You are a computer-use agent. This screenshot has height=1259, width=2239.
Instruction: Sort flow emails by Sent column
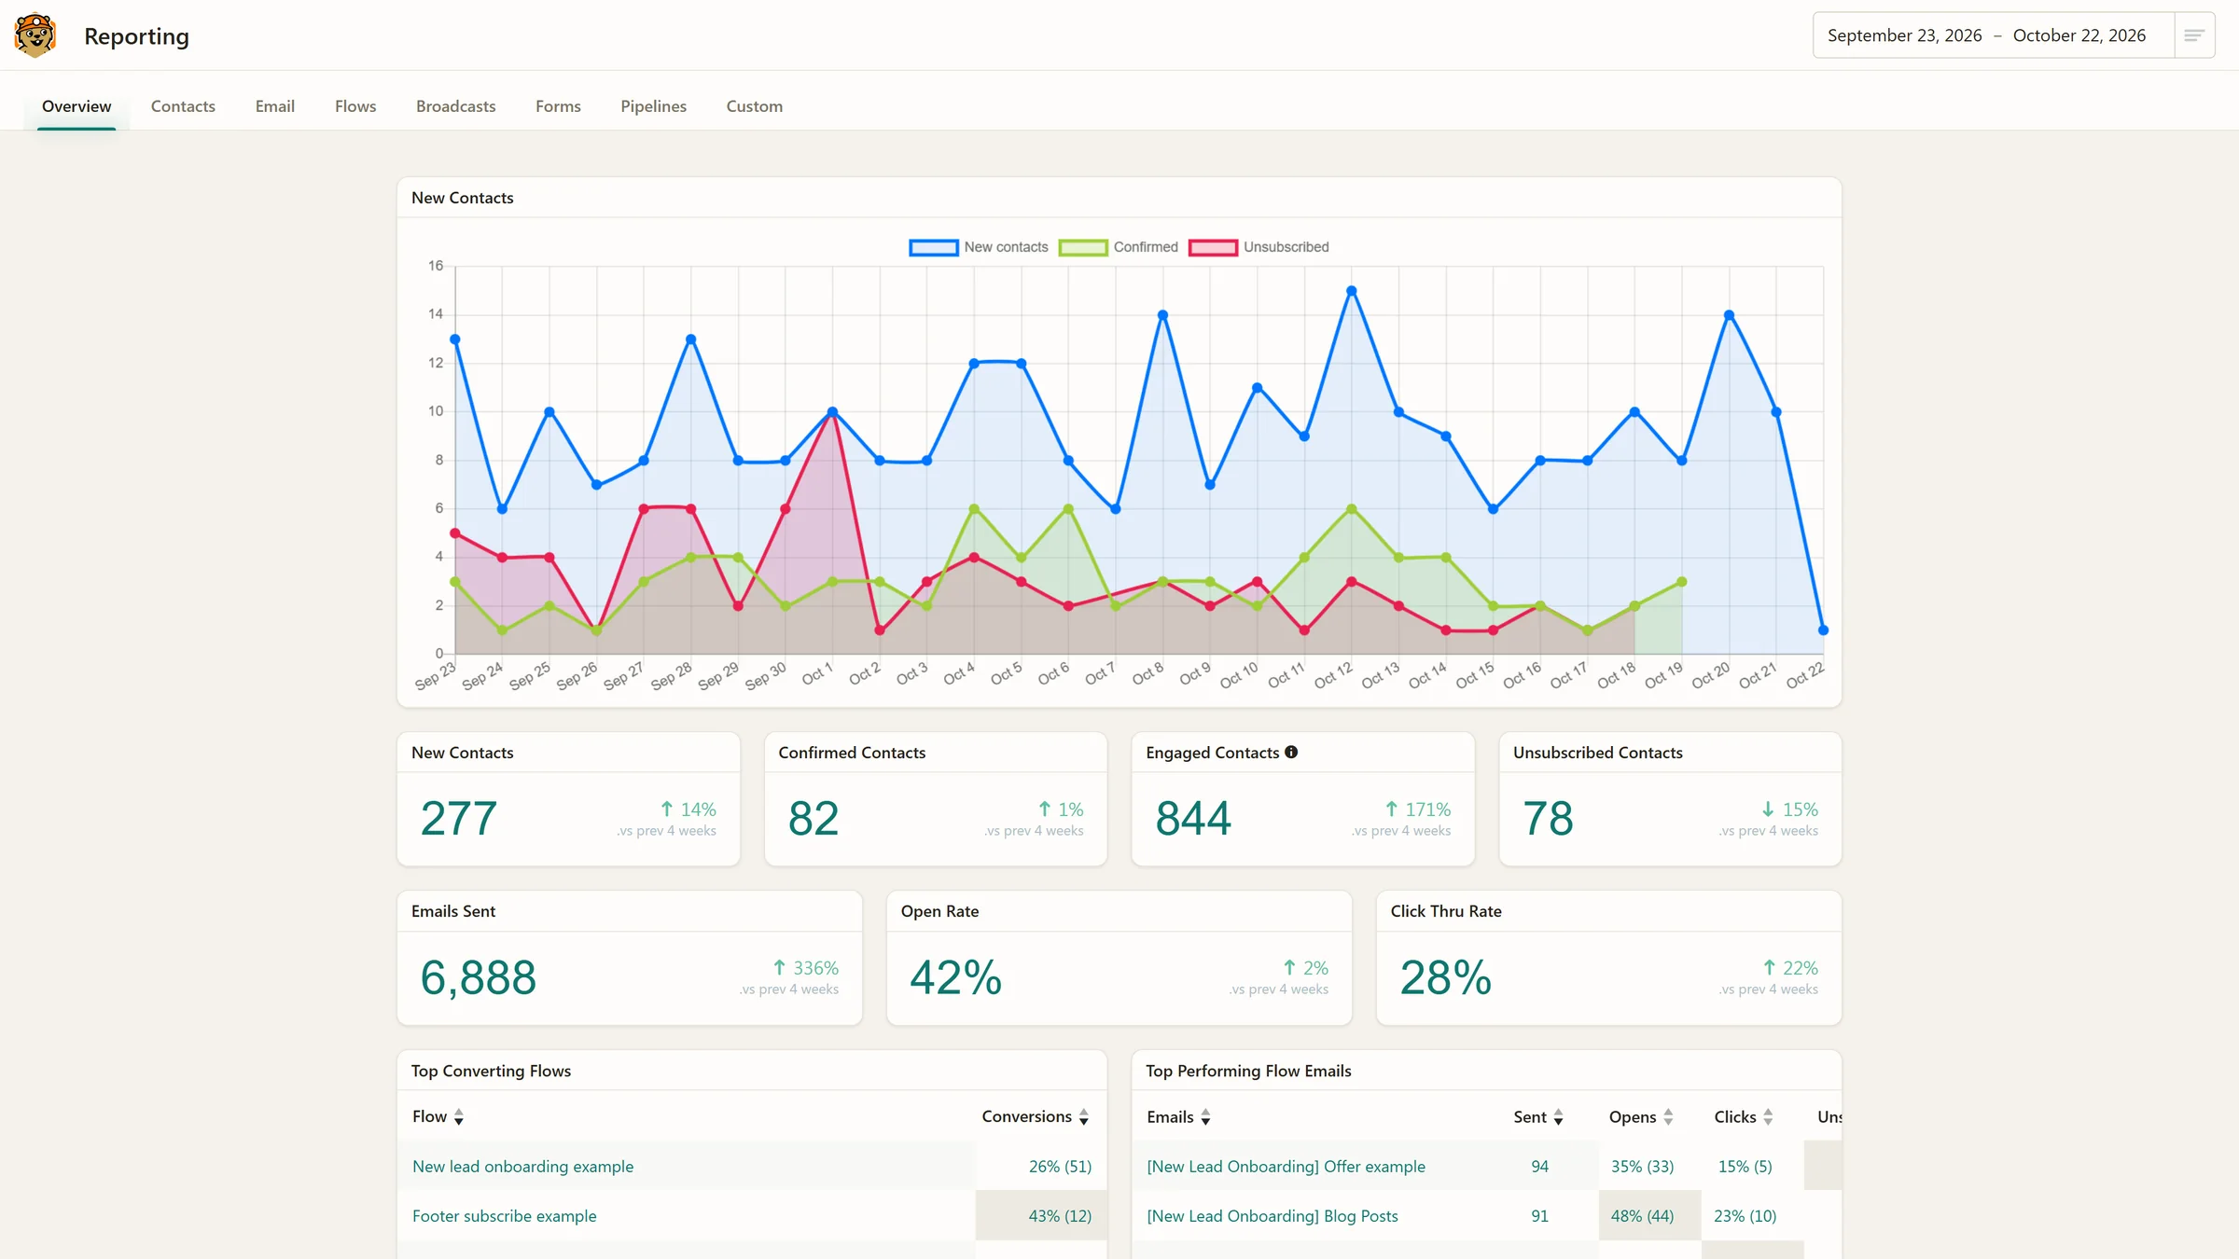[x=1538, y=1117]
